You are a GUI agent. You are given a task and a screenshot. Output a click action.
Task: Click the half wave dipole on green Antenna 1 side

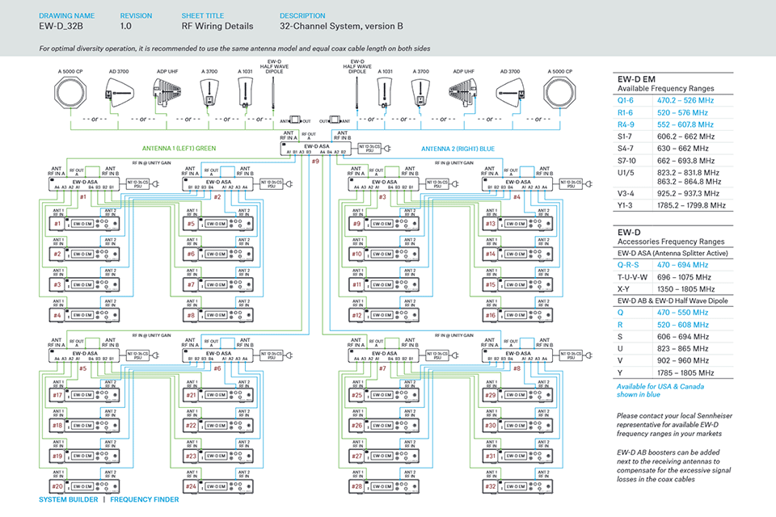(272, 93)
